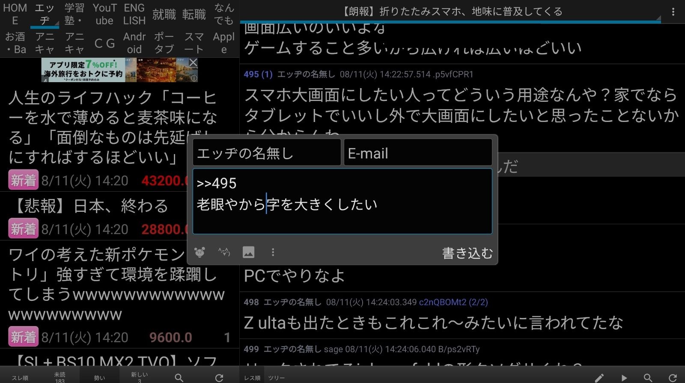
Task: Sort threads by 勢い
Action: pyautogui.click(x=99, y=377)
